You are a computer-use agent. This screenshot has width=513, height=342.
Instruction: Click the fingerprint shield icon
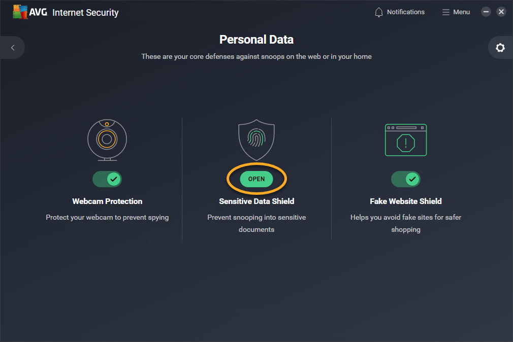coord(256,140)
